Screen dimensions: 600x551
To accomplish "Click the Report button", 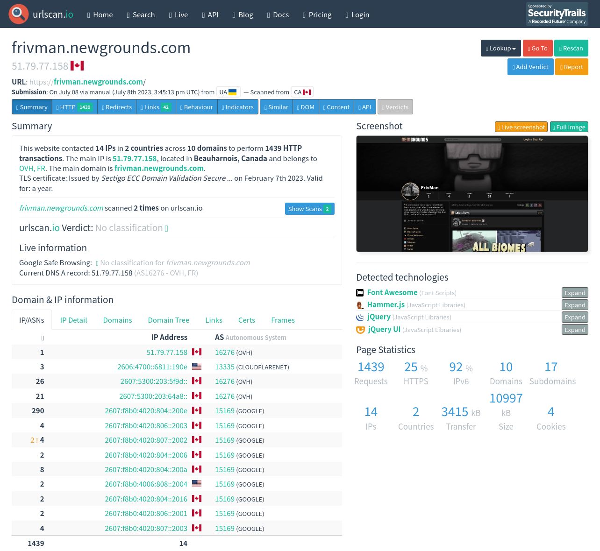I will 572,67.
